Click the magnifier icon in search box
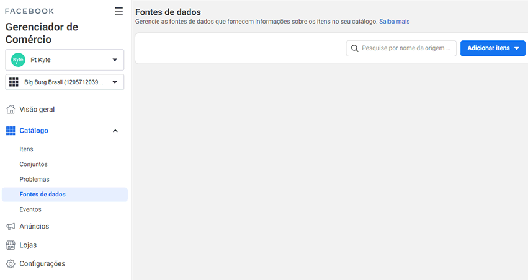 pyautogui.click(x=354, y=48)
